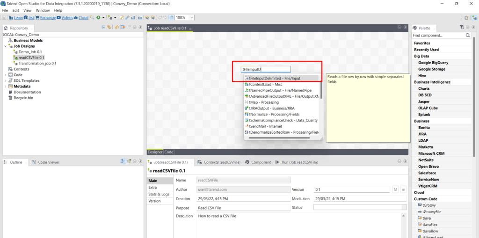Switch to the Run (Job readCSVFile) tab
Viewport: 479px width, 238px height.
tap(297, 162)
